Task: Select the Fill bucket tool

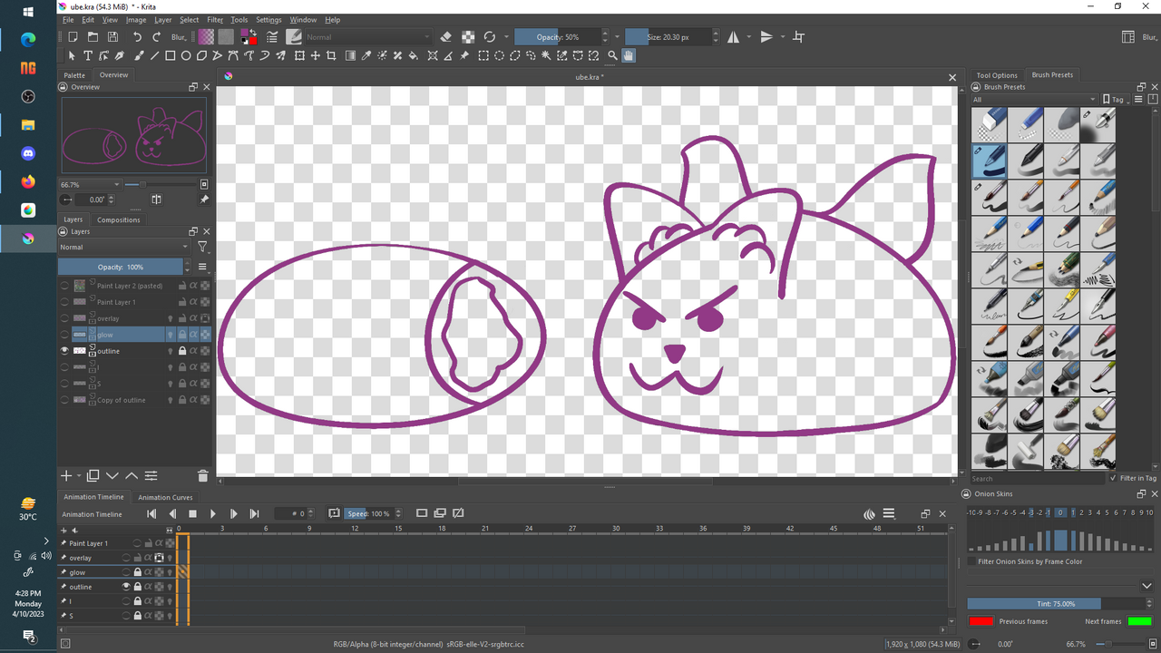Action: coord(413,55)
